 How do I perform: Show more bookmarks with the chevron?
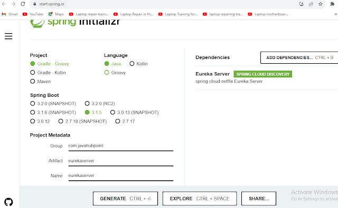coord(336,14)
